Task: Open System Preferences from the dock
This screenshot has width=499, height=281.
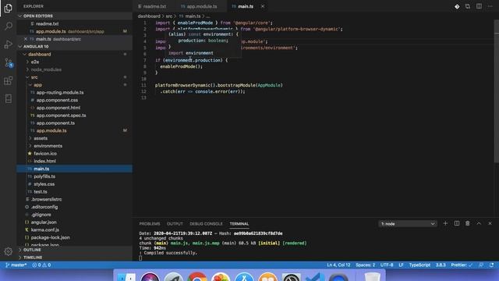Action: (291, 276)
